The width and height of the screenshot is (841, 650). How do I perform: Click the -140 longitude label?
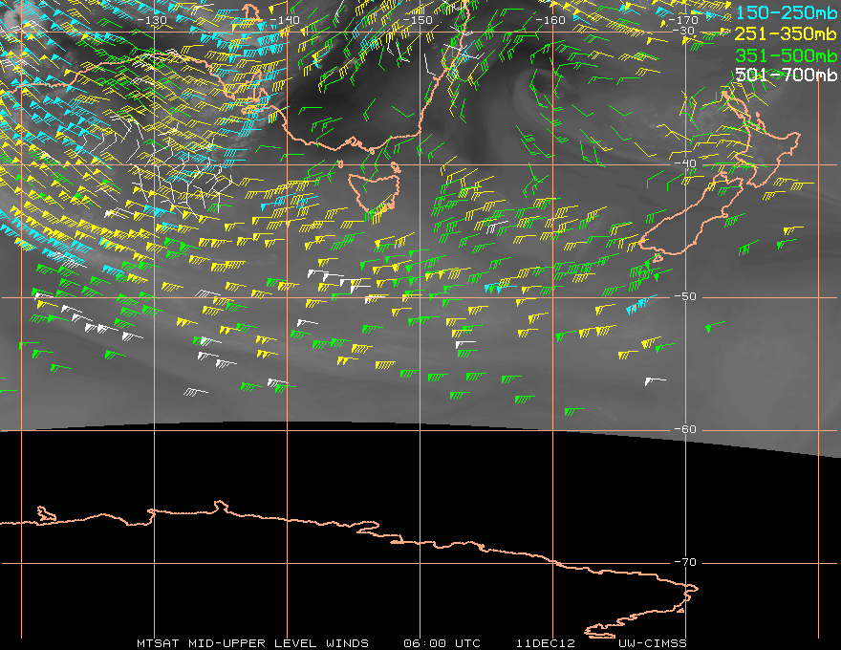point(285,20)
